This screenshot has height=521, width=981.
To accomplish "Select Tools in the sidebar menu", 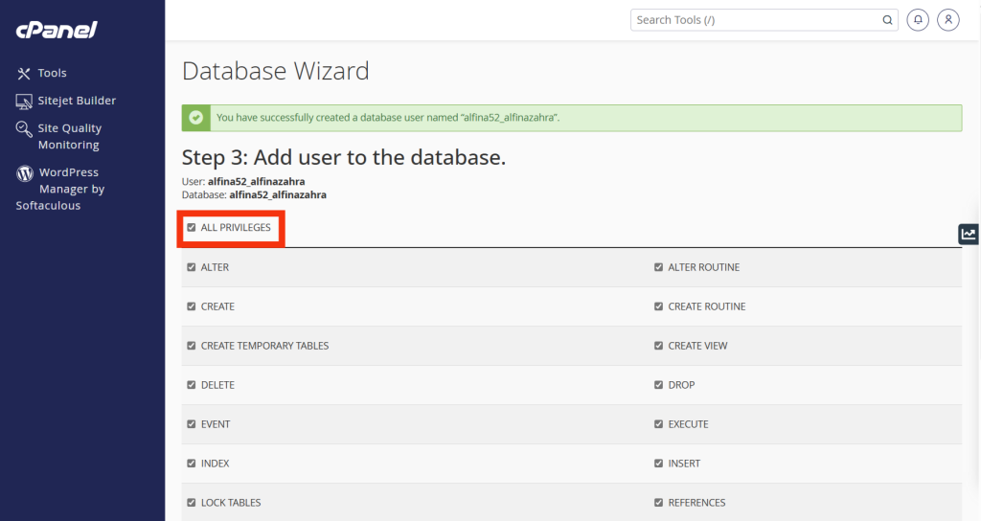I will pos(53,74).
